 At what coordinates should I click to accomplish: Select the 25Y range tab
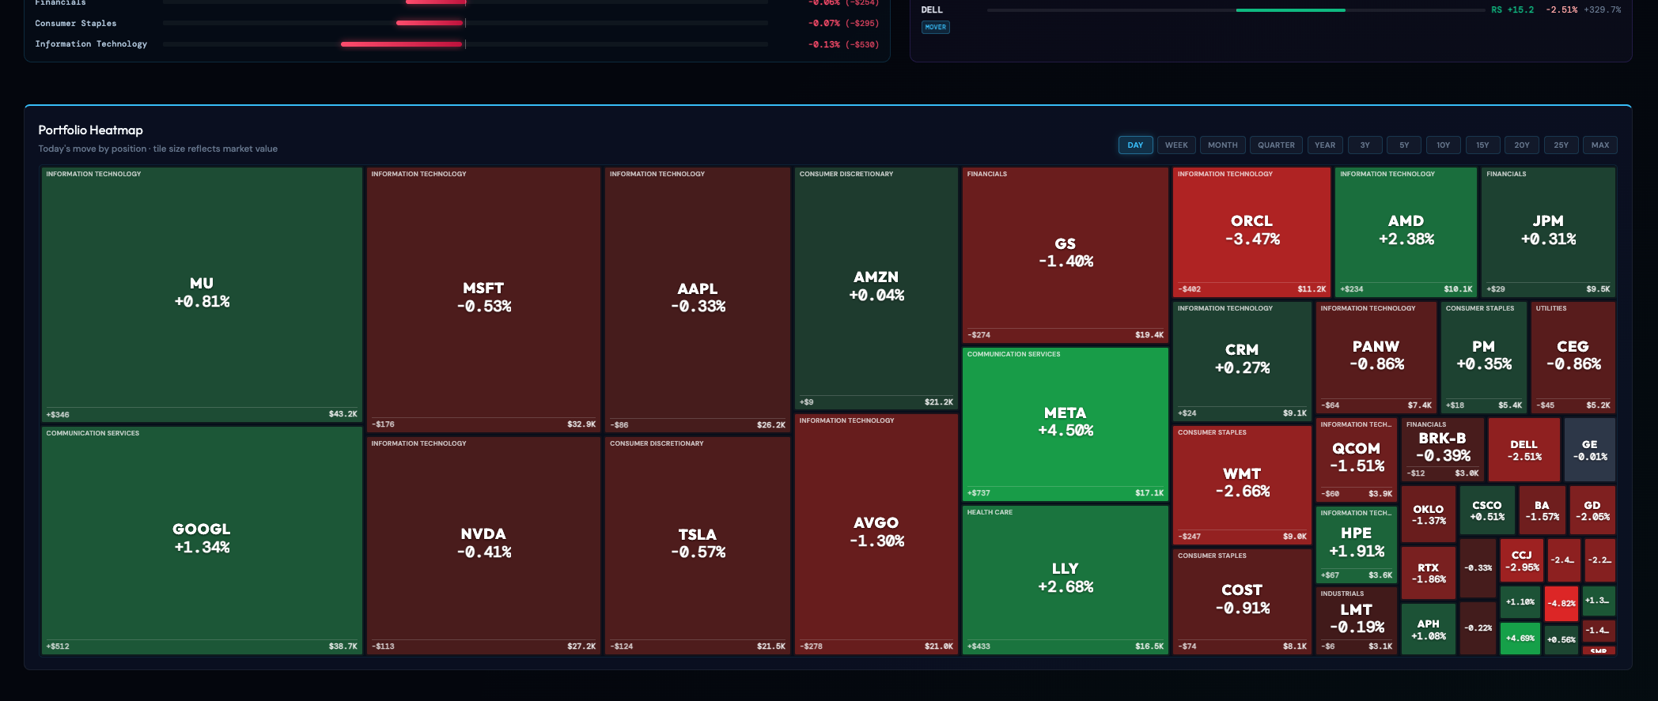1561,145
